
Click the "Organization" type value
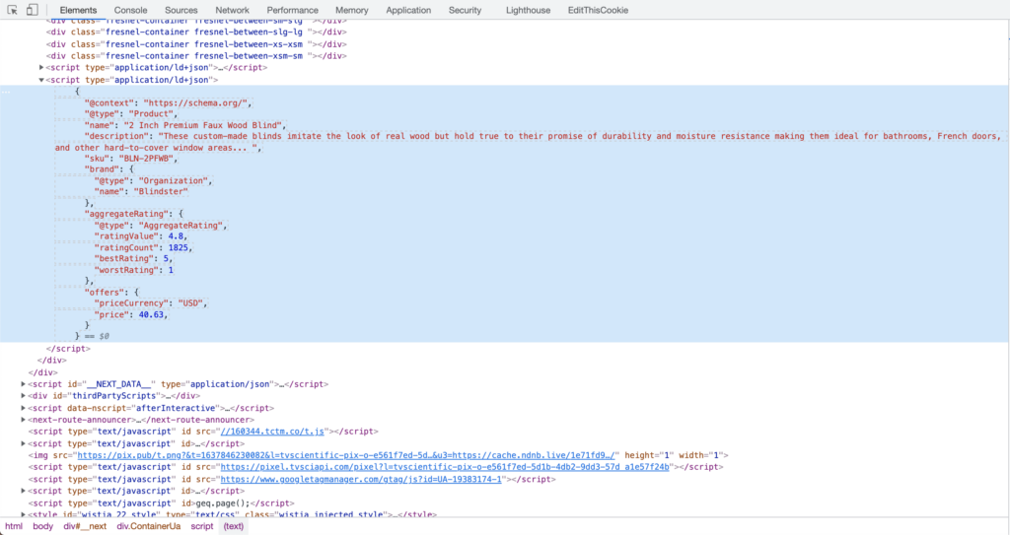174,181
